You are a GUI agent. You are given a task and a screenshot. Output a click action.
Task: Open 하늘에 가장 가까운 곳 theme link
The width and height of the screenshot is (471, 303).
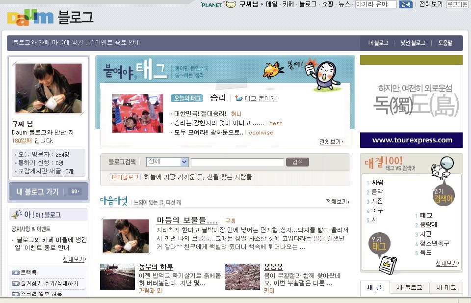(x=198, y=177)
